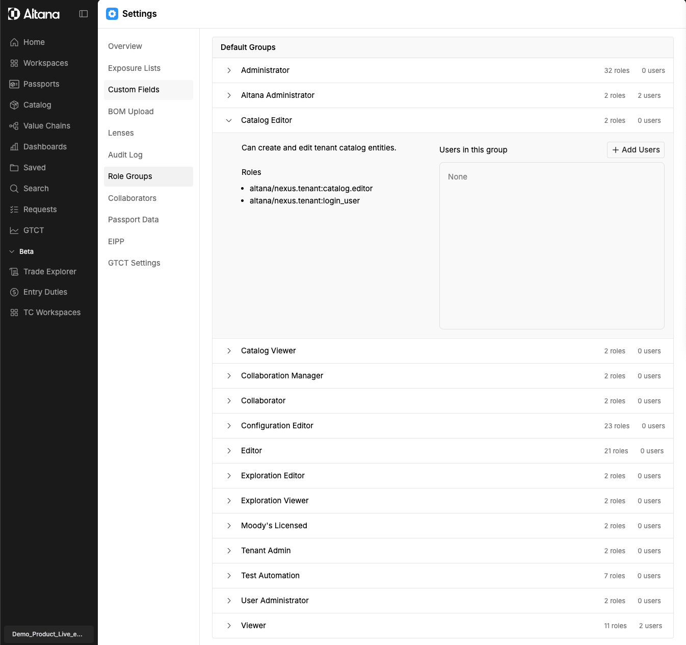This screenshot has height=645, width=686.
Task: Click 2 users on the Viewer row
Action: click(650, 626)
